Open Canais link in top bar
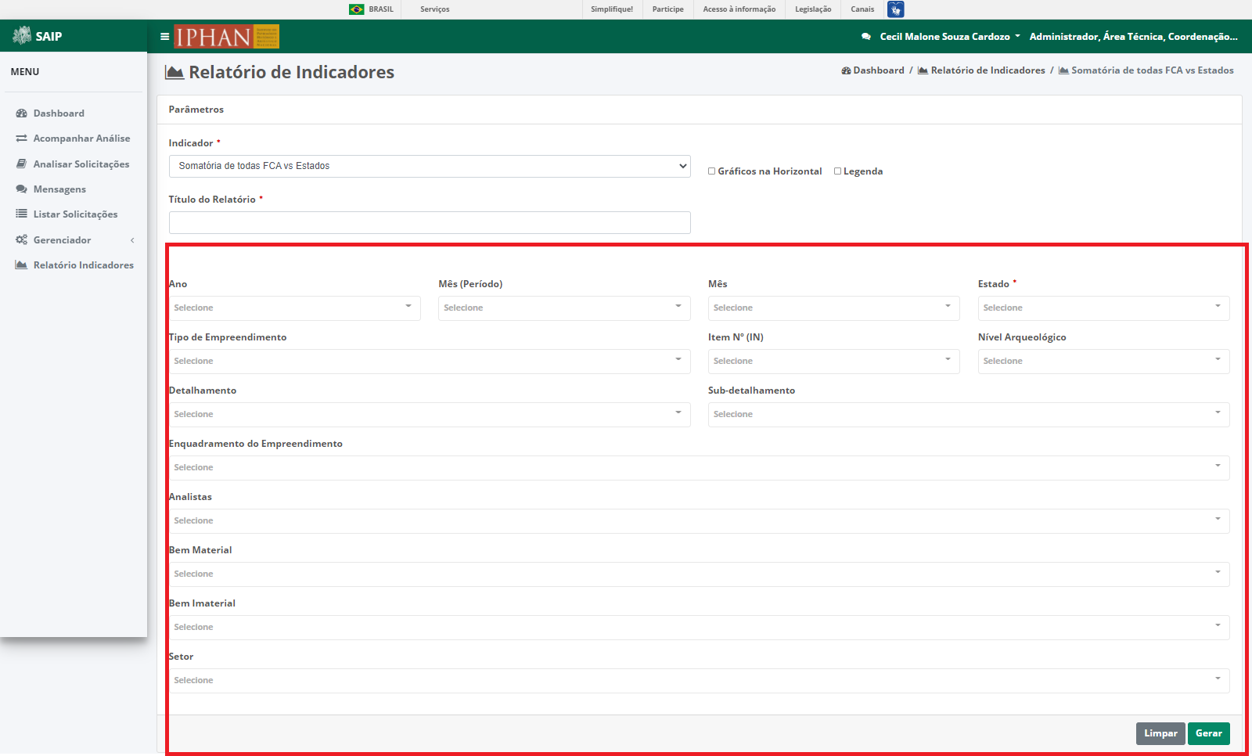This screenshot has height=756, width=1252. click(x=862, y=9)
